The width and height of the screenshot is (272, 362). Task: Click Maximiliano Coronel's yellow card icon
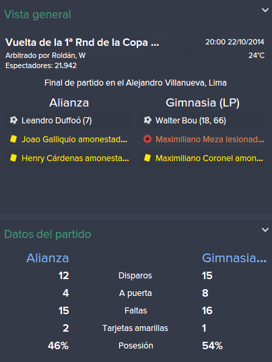tap(147, 158)
